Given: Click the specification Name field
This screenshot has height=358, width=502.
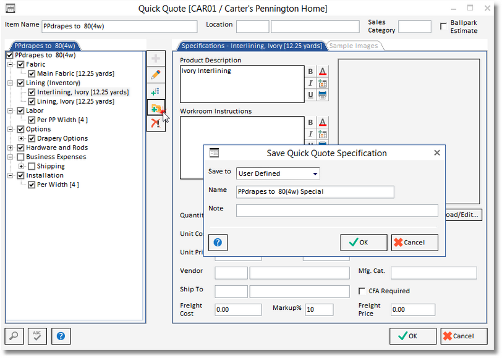Looking at the screenshot, I should 315,192.
